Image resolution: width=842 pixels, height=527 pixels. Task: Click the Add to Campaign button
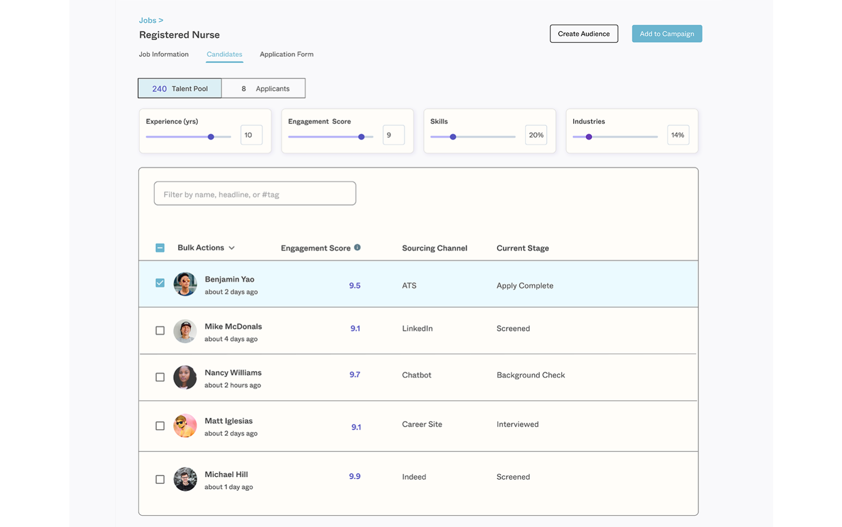[x=666, y=34]
